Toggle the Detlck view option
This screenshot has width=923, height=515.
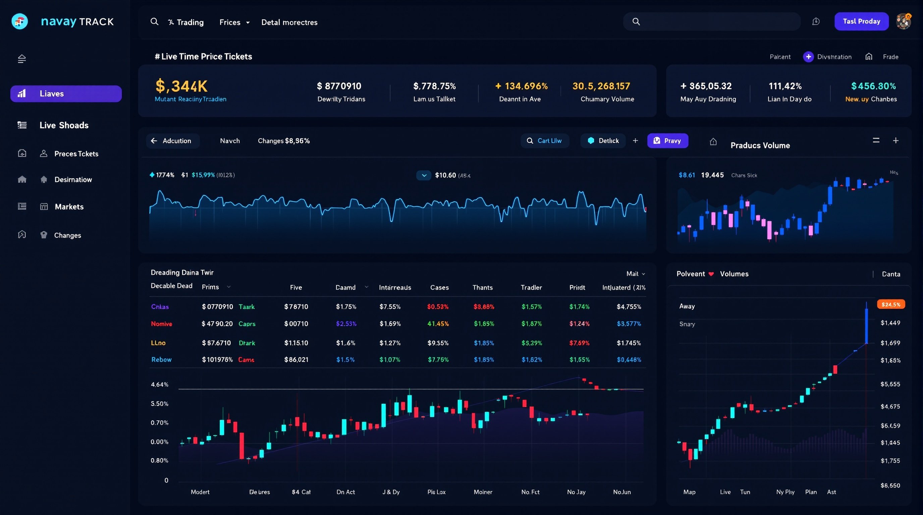[x=603, y=140]
